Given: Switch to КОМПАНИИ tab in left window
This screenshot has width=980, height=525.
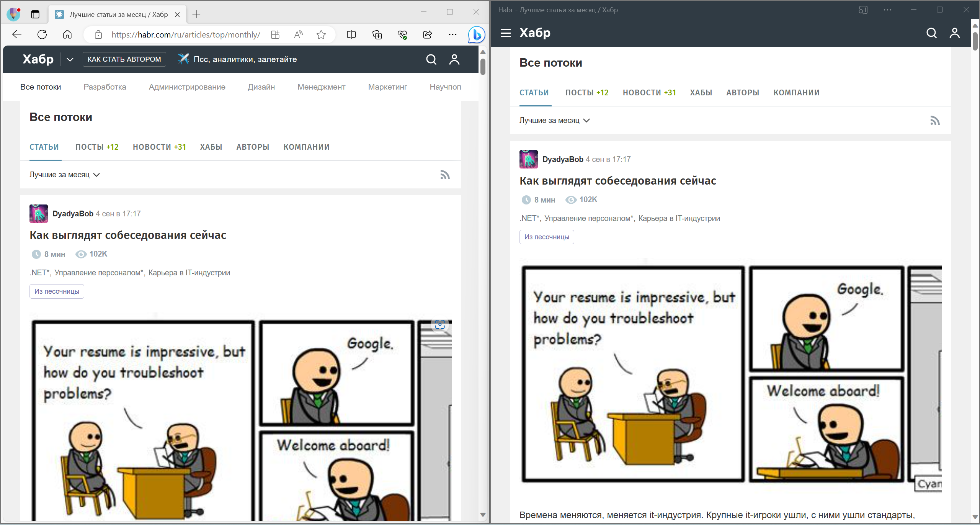Looking at the screenshot, I should 307,147.
